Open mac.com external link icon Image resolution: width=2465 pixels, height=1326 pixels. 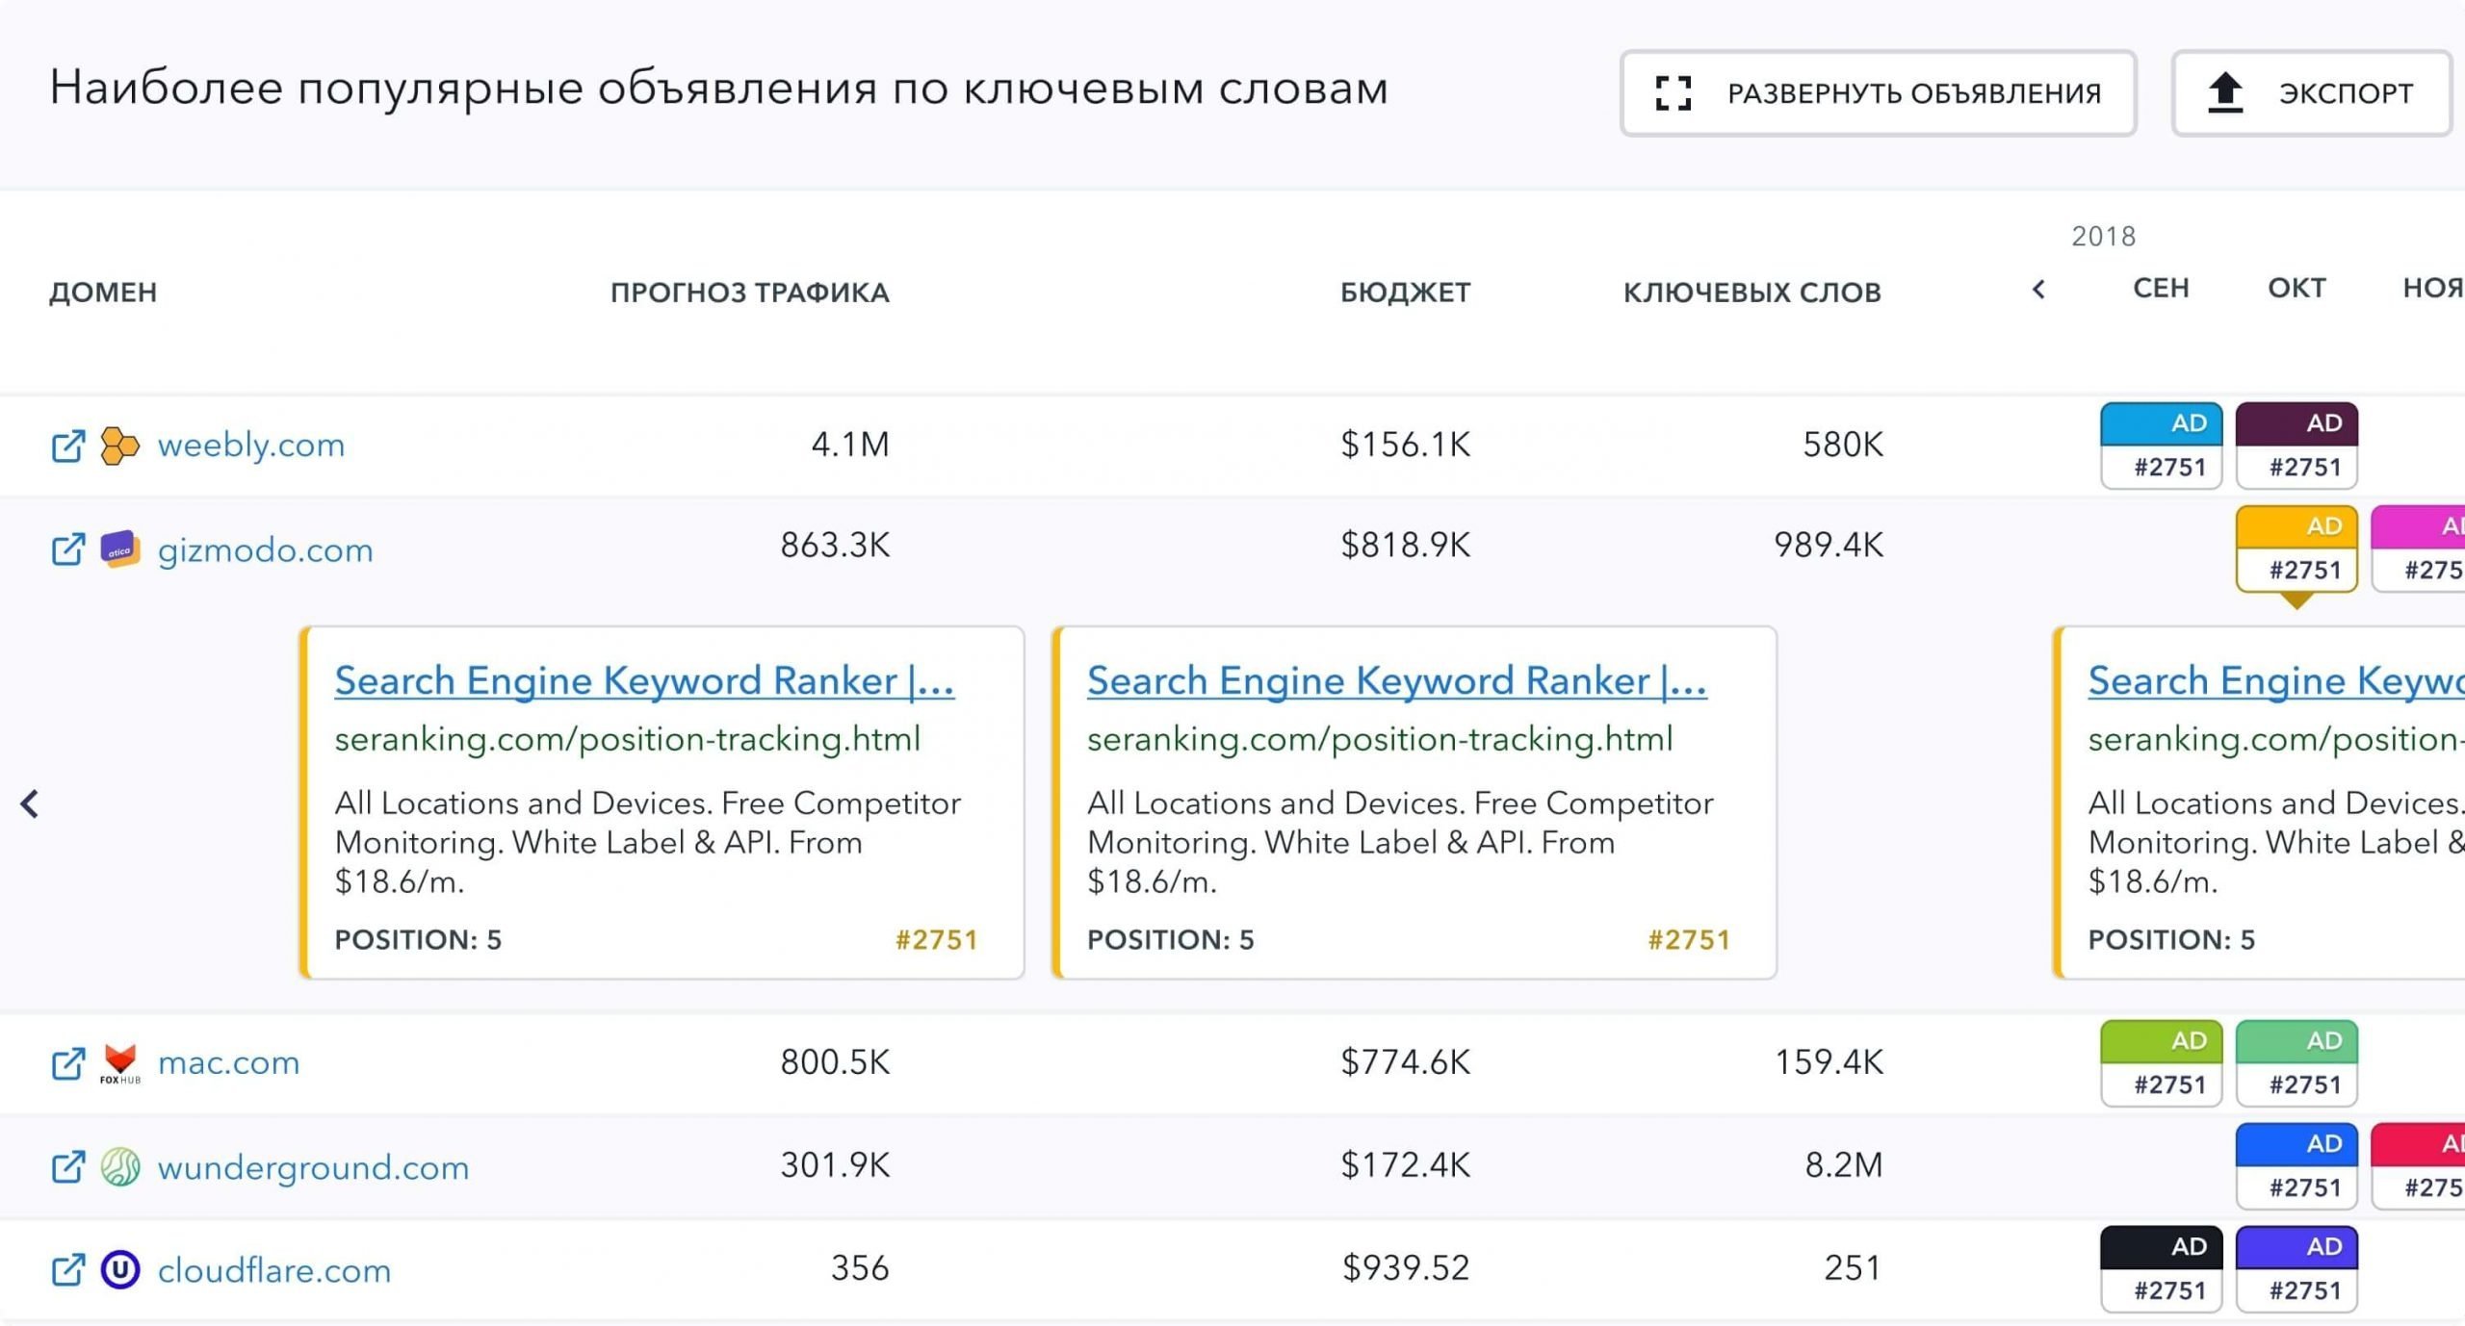coord(67,1062)
